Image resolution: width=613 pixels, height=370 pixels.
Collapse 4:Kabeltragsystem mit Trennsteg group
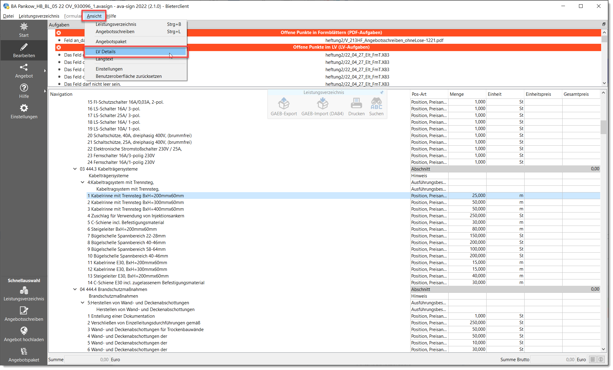(x=82, y=182)
